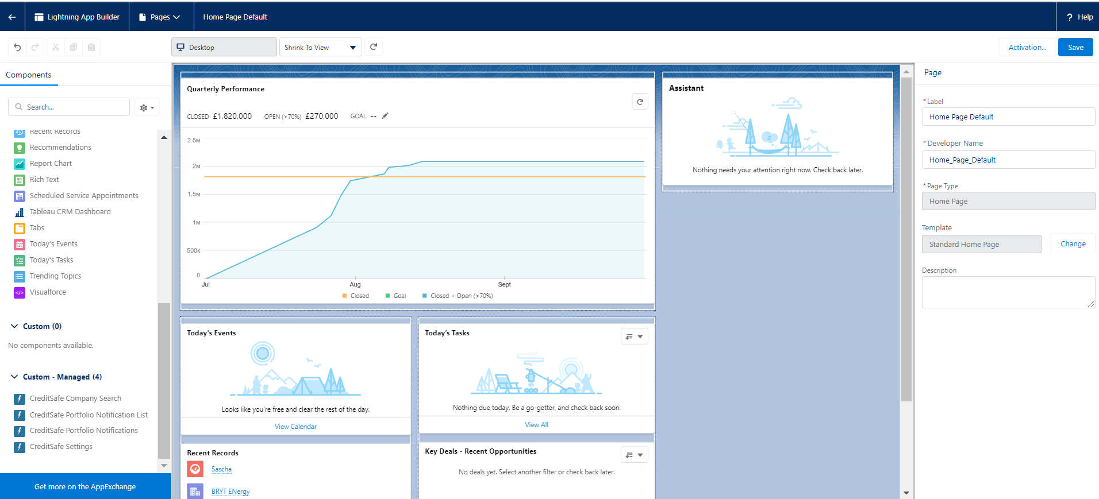Image resolution: width=1099 pixels, height=499 pixels.
Task: Click the Visualforce component icon
Action: (x=20, y=292)
